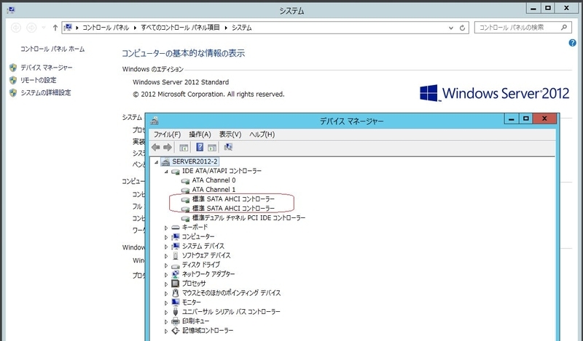Click the first 標準 SATA AHCI コントローラー icon

(x=185, y=199)
